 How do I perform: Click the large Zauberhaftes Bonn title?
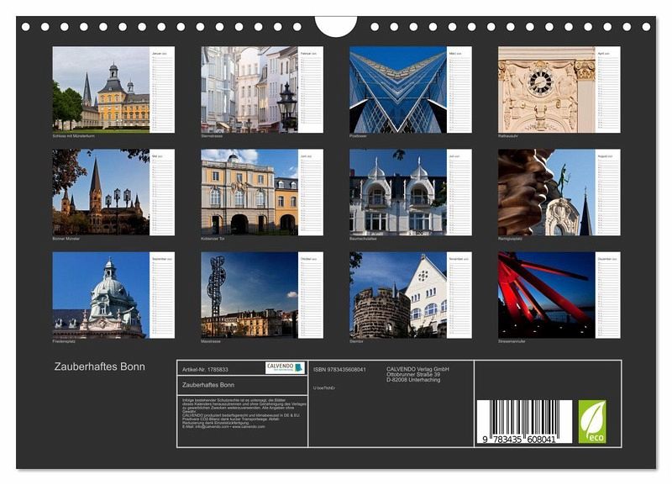pos(99,366)
